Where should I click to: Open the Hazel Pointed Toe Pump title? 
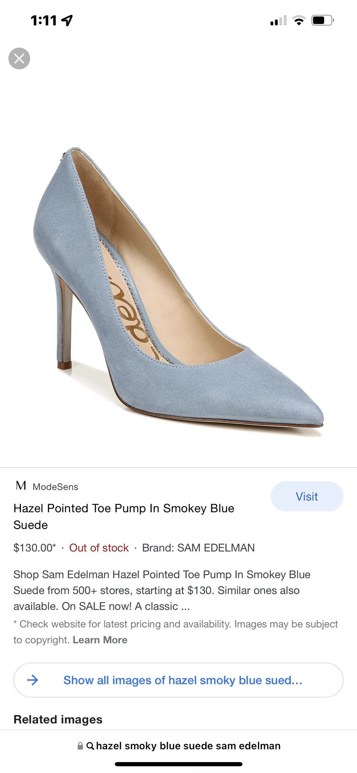coord(124,517)
